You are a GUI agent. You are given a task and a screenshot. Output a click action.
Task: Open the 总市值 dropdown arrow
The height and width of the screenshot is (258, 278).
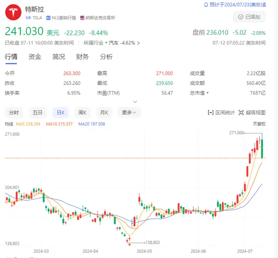(x=208, y=93)
